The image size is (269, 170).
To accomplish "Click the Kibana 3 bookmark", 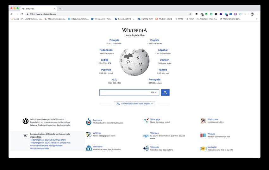I will 207,19.
